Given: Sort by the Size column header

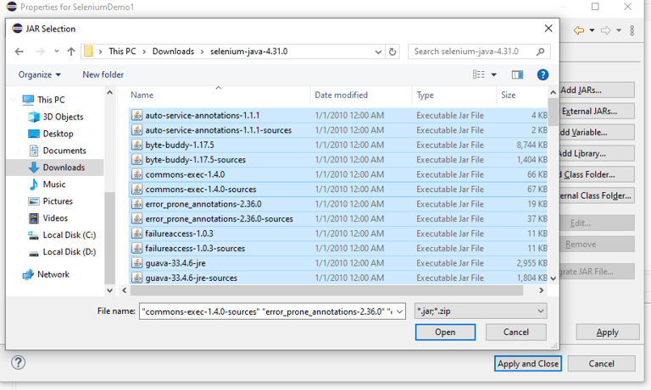Looking at the screenshot, I should pyautogui.click(x=509, y=95).
